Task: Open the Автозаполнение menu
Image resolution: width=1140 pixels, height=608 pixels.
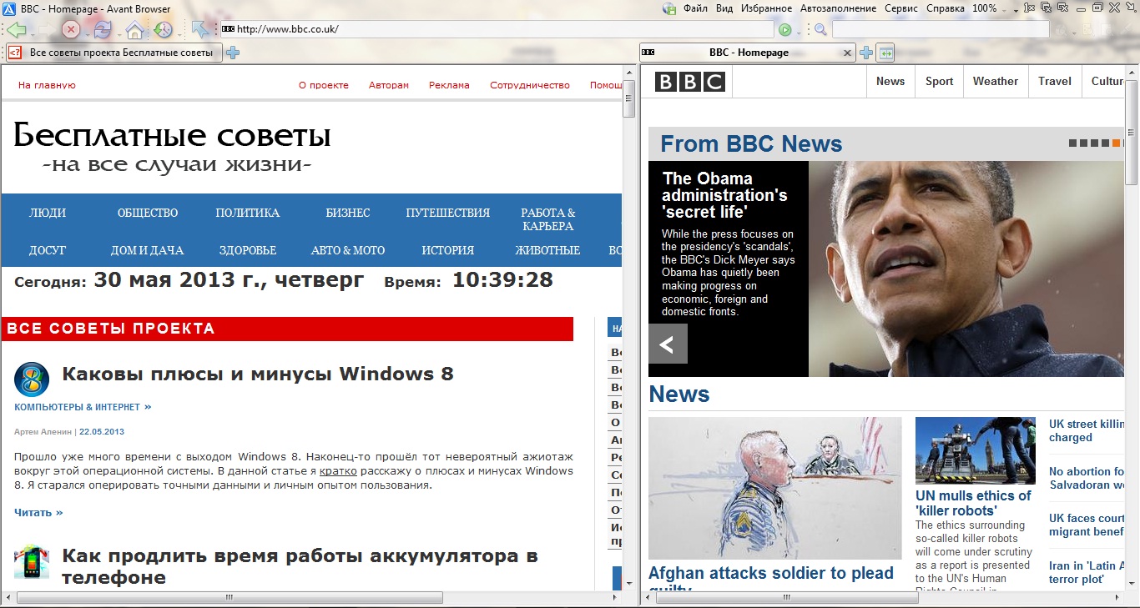Action: click(x=838, y=8)
